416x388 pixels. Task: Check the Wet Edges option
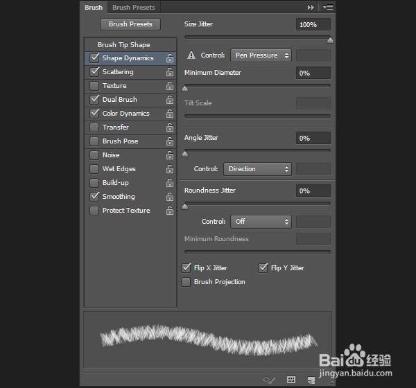94,168
